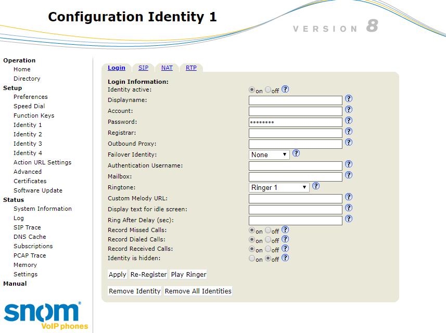446x333 pixels.
Task: Open the NAT tab
Action: (167, 68)
